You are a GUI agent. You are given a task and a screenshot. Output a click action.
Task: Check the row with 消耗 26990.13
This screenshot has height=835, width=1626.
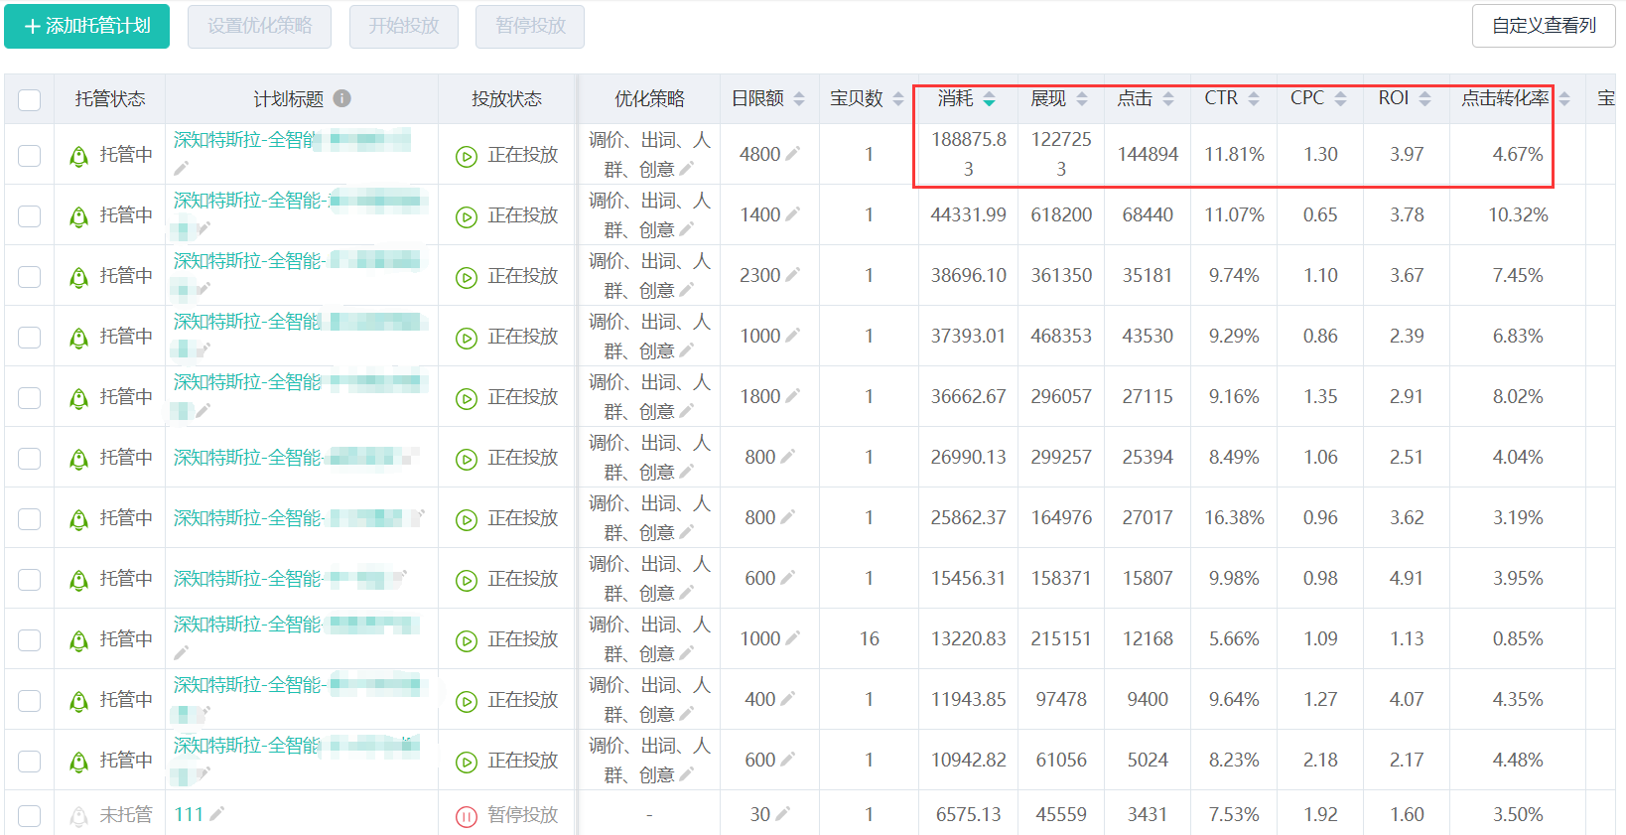click(x=30, y=458)
